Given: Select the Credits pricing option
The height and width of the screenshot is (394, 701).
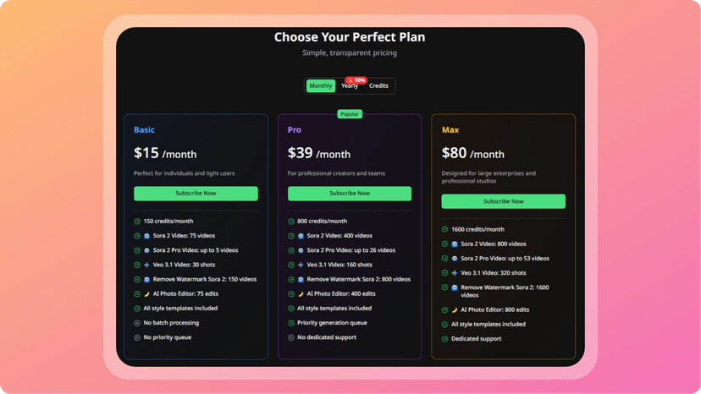Looking at the screenshot, I should click(x=378, y=85).
